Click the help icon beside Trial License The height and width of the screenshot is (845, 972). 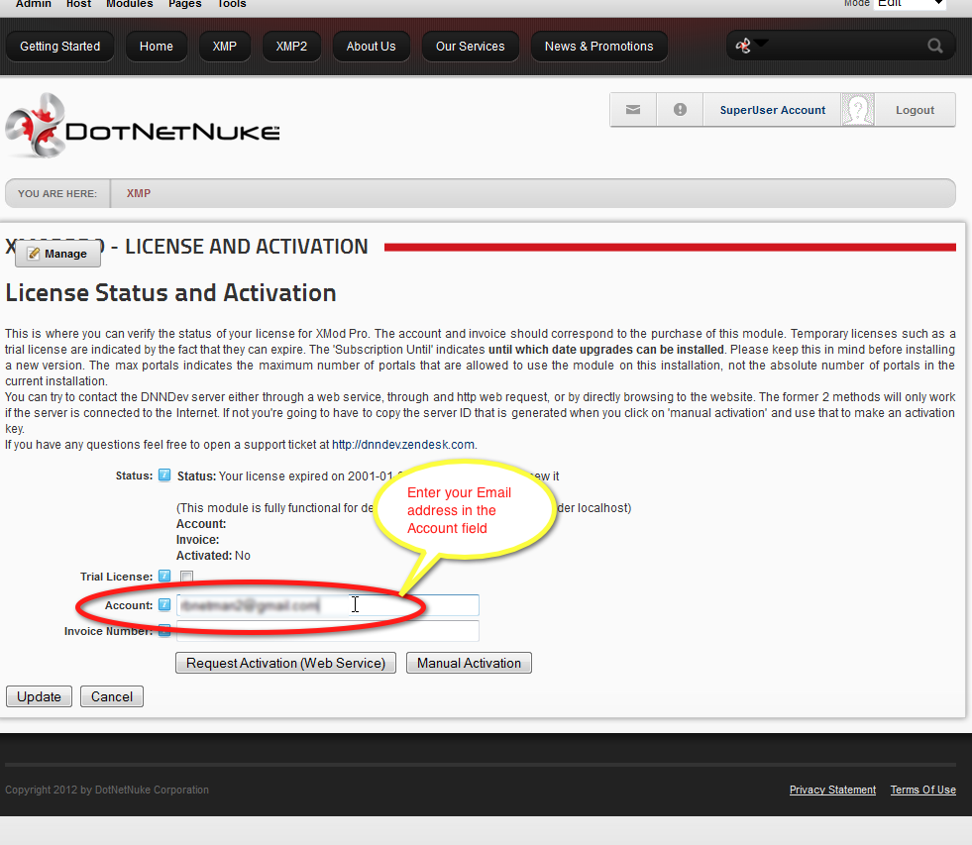[x=164, y=576]
